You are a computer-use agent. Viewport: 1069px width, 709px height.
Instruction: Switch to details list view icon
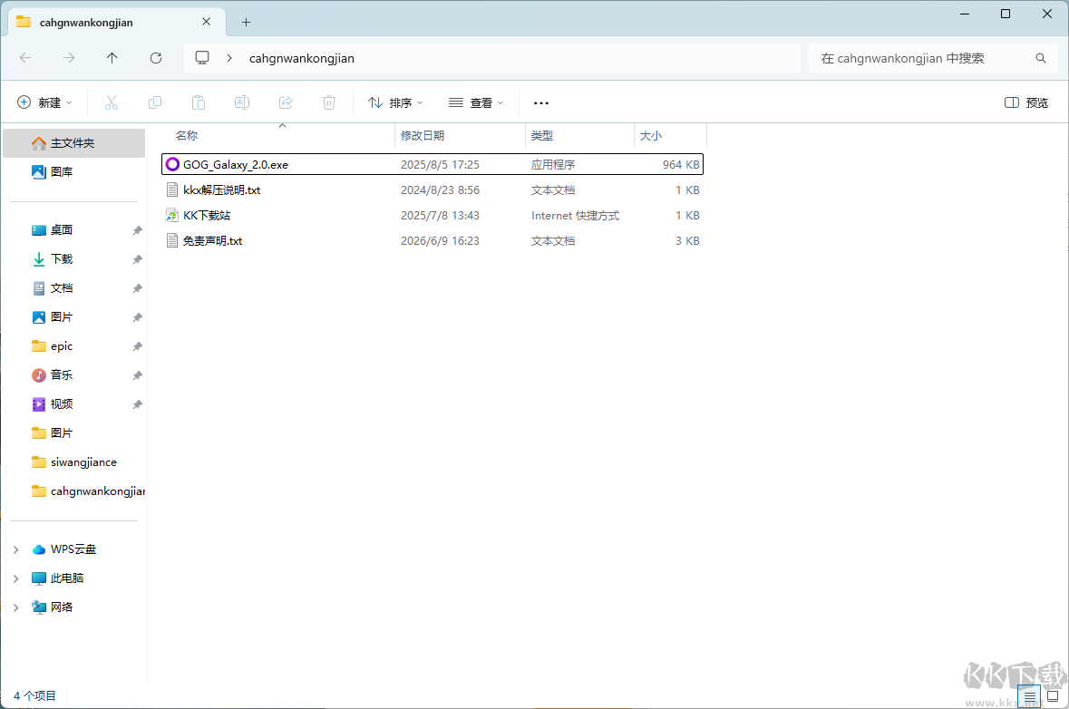[x=1029, y=696]
